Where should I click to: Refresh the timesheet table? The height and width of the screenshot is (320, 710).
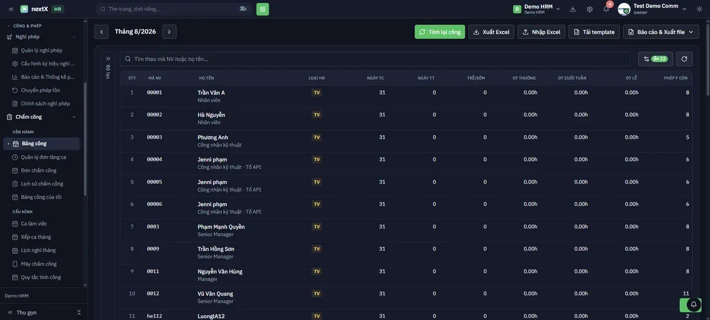click(684, 59)
